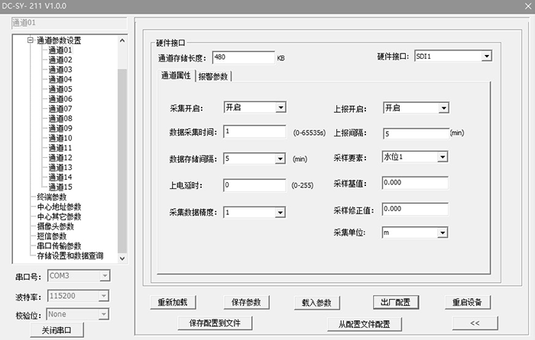Open the 上报开启 dropdown
This screenshot has height=340, width=535.
443,108
